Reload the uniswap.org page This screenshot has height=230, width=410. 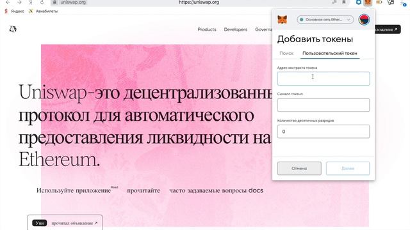pyautogui.click(x=42, y=2)
